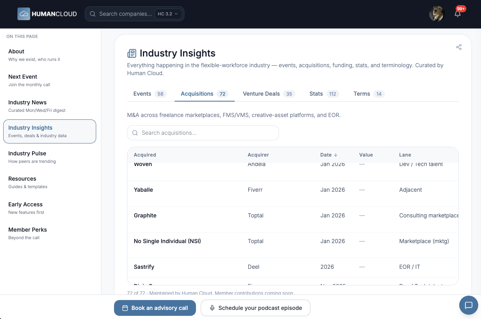The width and height of the screenshot is (481, 319).
Task: Jump to Next Event sidebar item
Action: coord(49,80)
